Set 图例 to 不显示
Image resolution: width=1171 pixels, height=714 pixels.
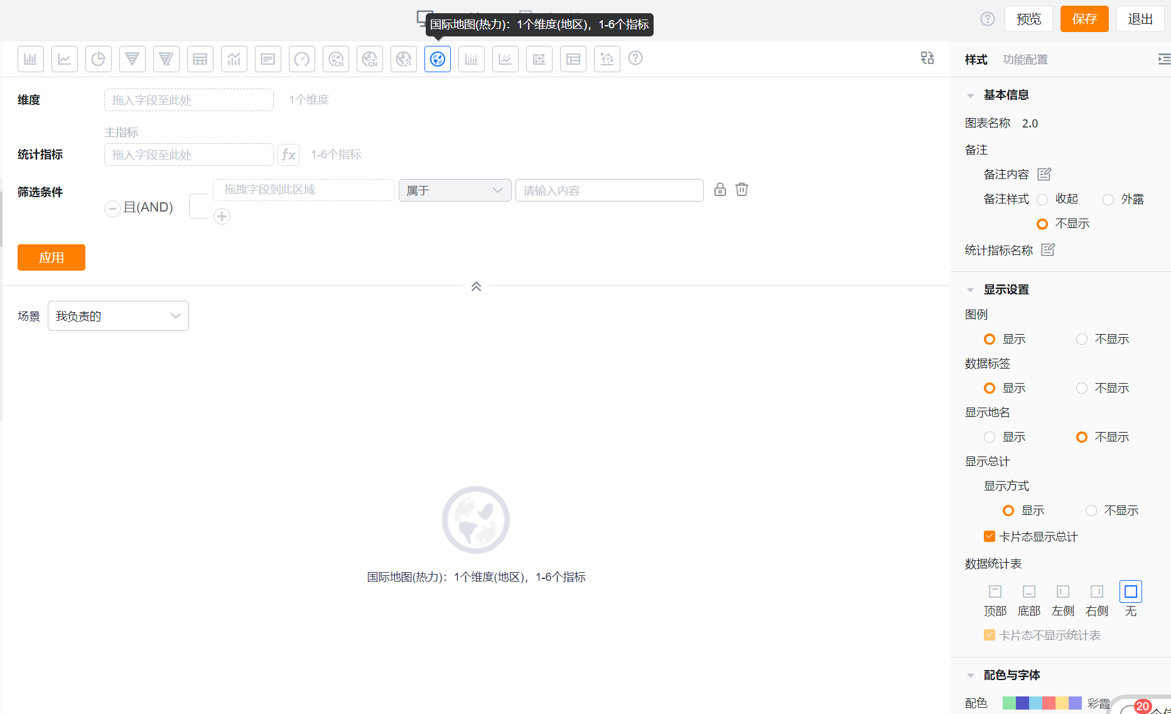[1082, 339]
